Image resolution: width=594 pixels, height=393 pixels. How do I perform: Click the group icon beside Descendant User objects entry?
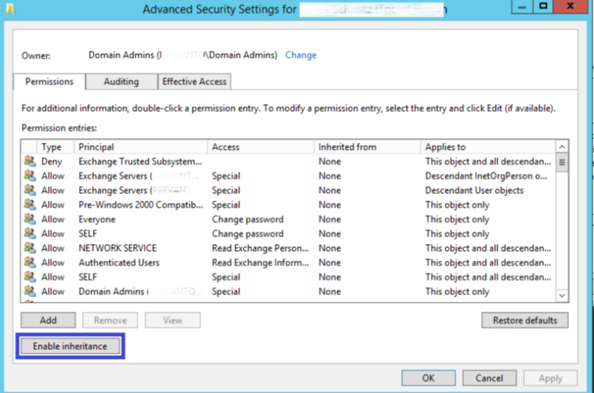[29, 190]
